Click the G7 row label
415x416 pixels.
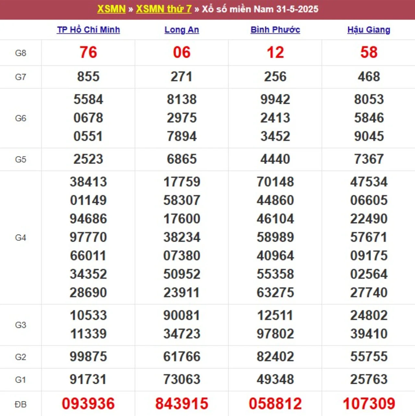coord(20,77)
